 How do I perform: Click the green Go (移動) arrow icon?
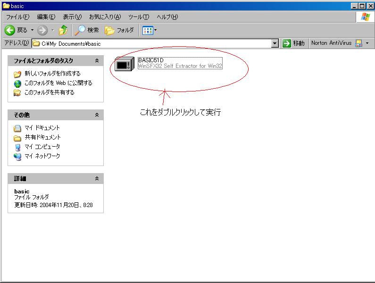[286, 43]
